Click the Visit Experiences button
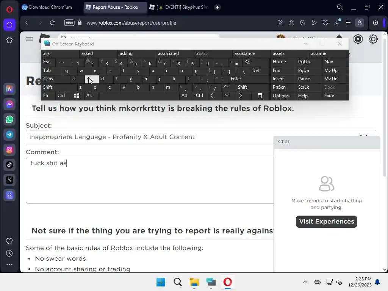The width and height of the screenshot is (388, 291). click(x=326, y=221)
